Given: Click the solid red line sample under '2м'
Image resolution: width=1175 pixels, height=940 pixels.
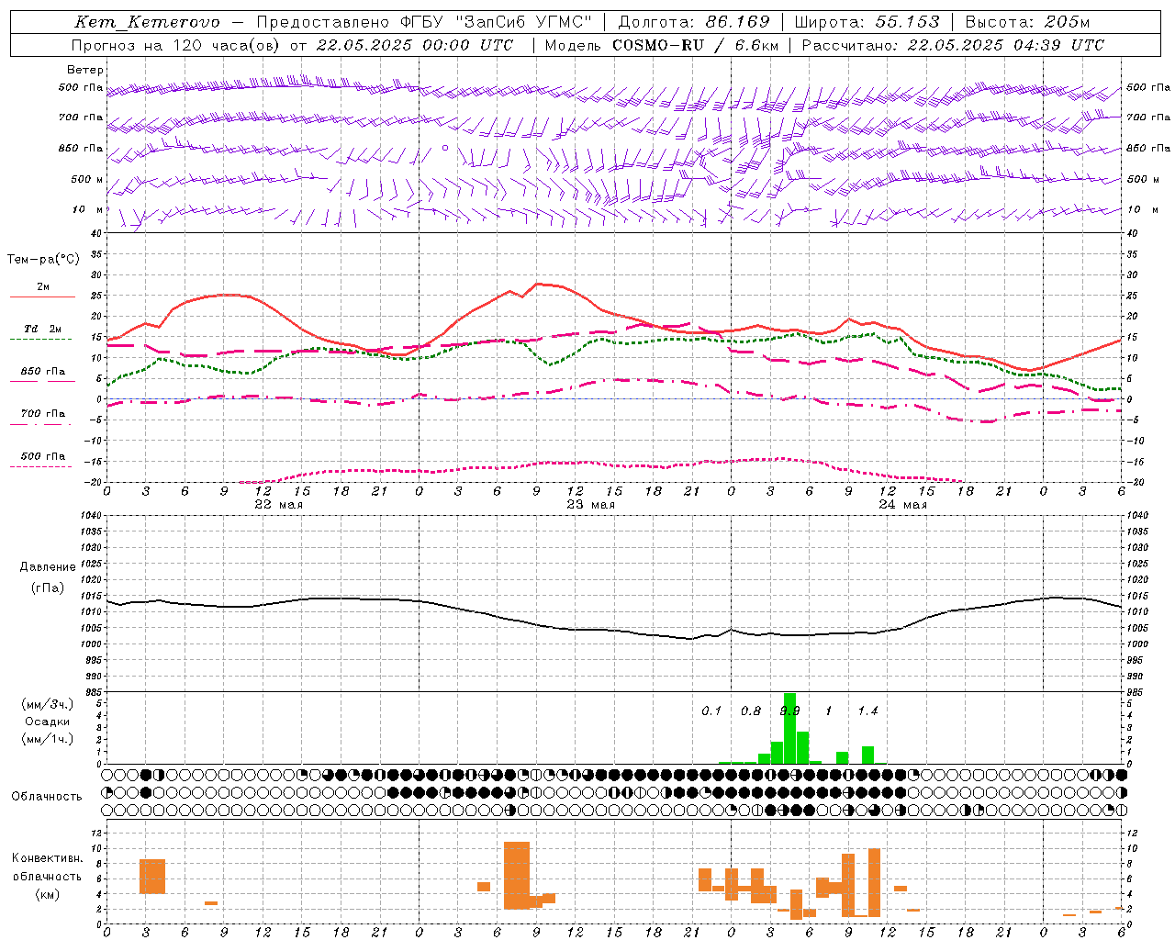Looking at the screenshot, I should [42, 297].
